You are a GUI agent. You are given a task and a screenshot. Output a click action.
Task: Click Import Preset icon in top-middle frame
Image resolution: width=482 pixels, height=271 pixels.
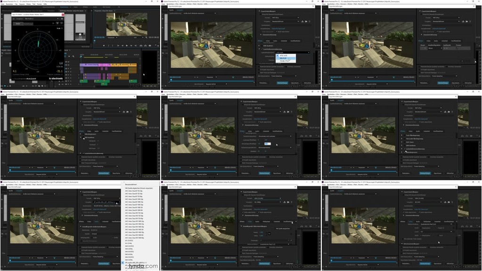click(306, 22)
